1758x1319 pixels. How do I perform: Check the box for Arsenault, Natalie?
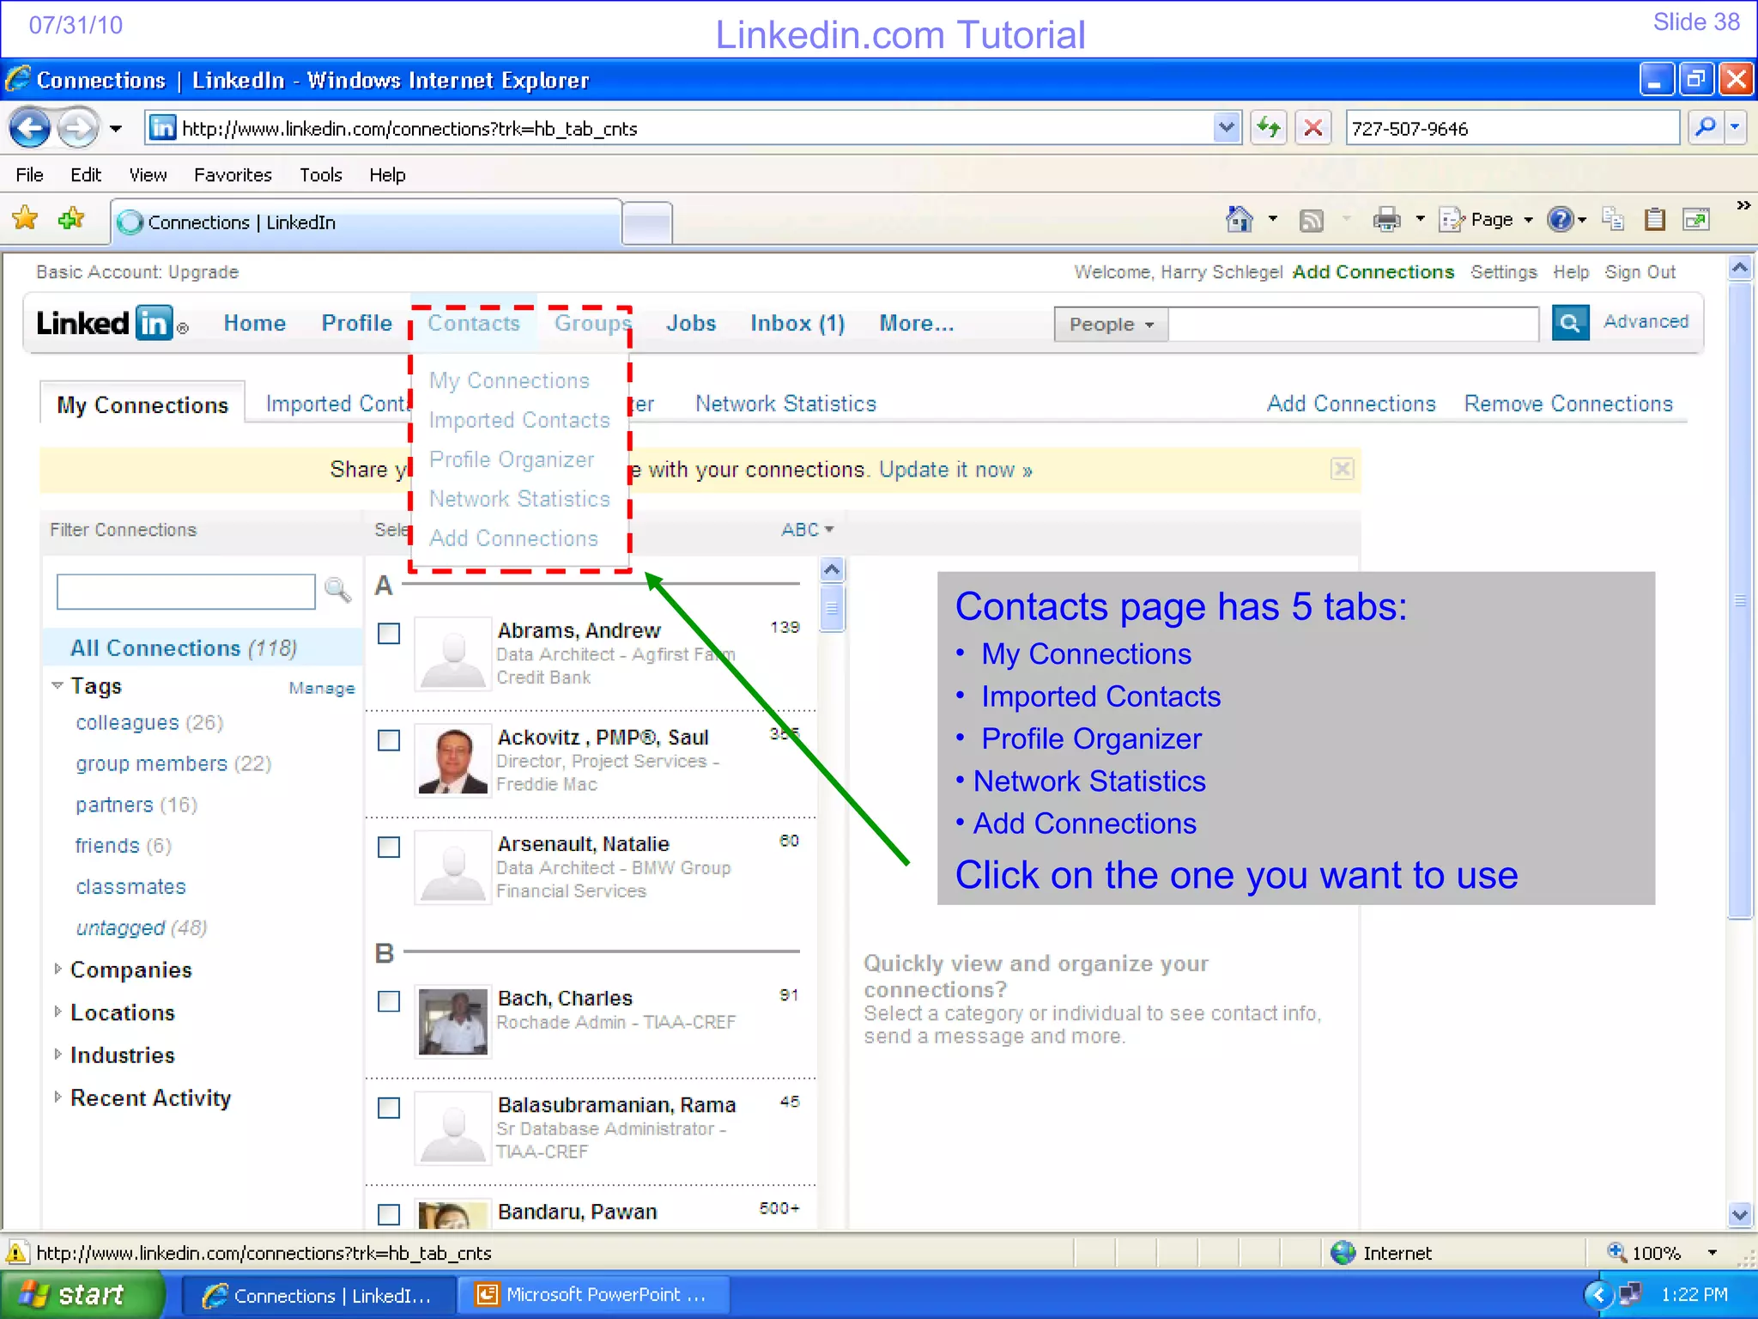389,847
